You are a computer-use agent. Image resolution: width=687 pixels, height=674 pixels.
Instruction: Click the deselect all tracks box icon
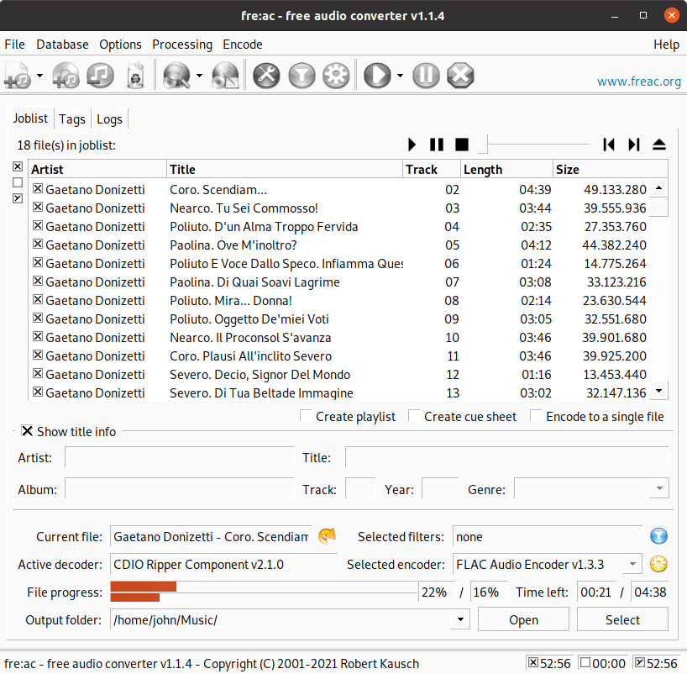[18, 182]
